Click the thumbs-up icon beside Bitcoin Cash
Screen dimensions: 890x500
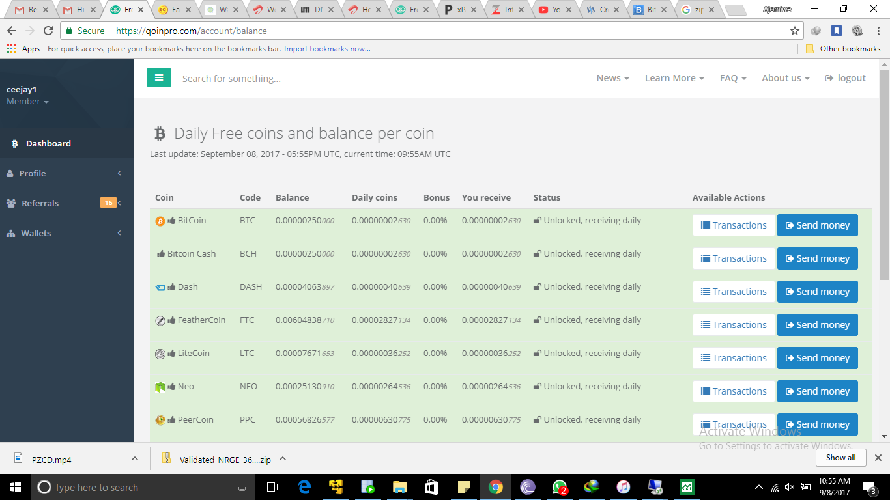[x=161, y=254]
